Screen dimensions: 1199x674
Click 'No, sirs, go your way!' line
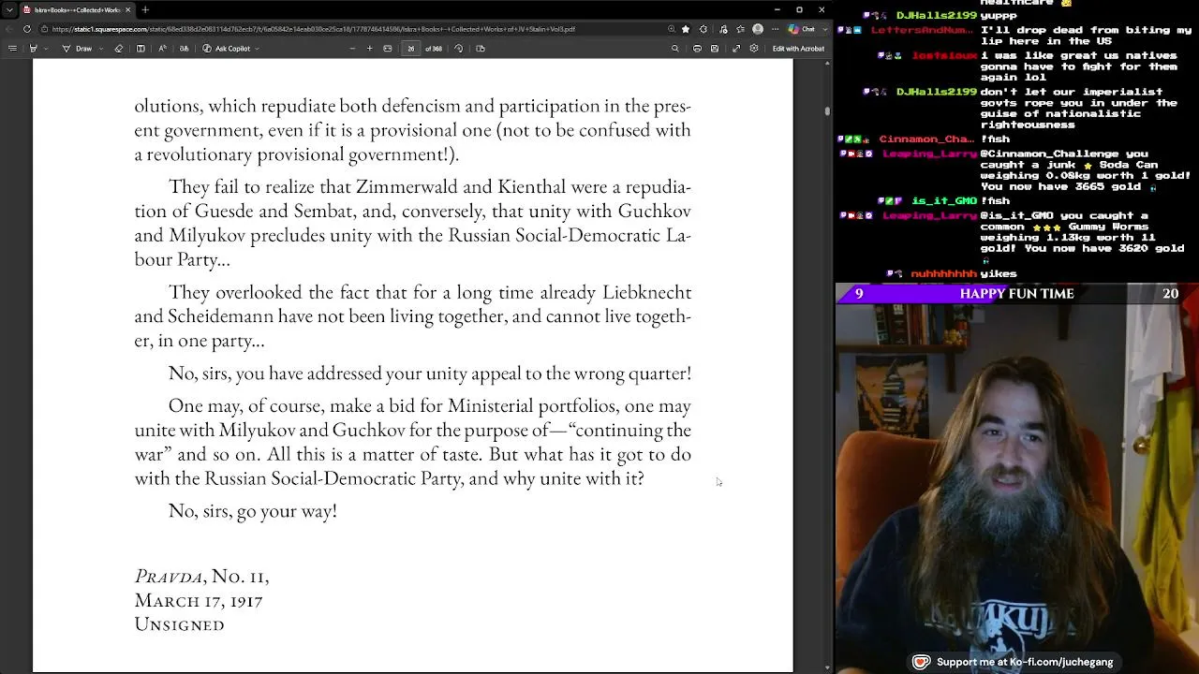tap(252, 511)
